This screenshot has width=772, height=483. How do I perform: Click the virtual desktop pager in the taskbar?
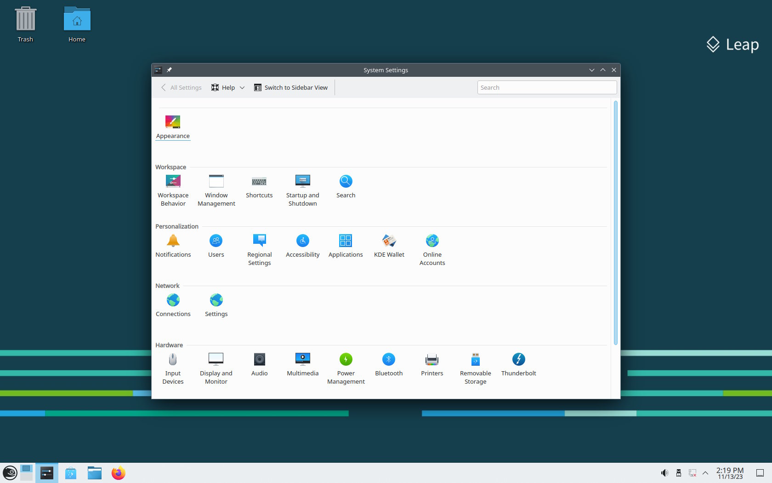click(27, 473)
